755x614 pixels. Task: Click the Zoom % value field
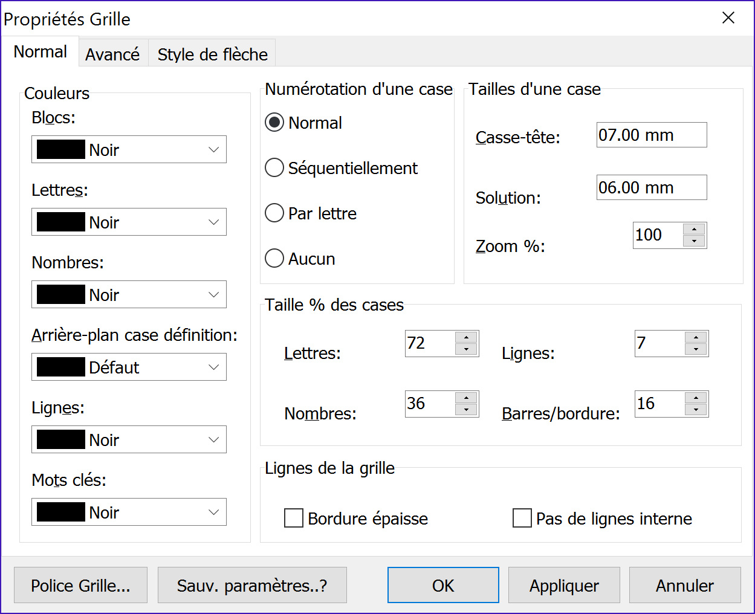pyautogui.click(x=658, y=235)
